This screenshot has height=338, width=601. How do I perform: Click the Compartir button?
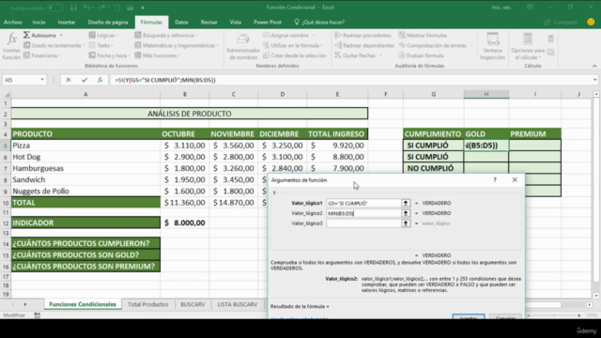tap(561, 23)
